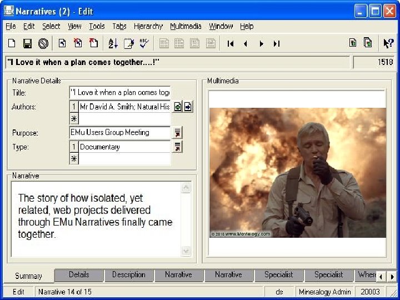Click the Narrative scrollbar down arrow
Image resolution: width=400 pixels, height=300 pixels.
tap(186, 251)
